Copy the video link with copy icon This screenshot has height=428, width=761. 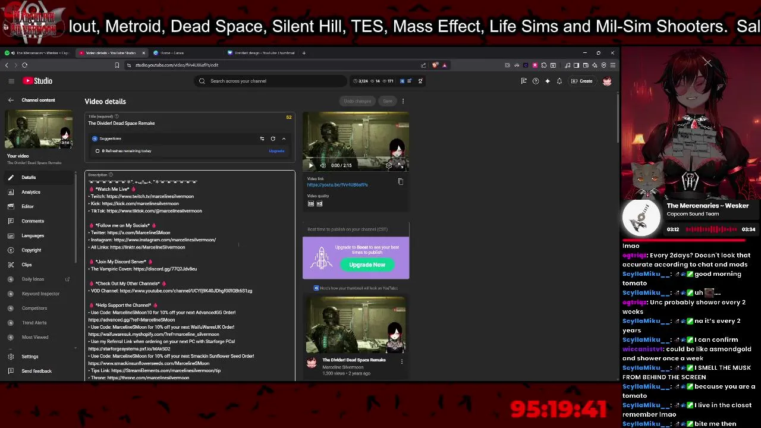(400, 182)
